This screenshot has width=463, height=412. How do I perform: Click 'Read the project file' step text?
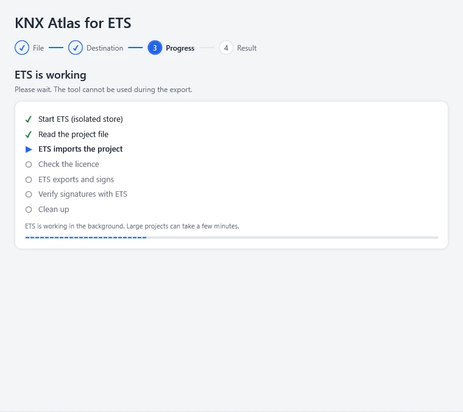pyautogui.click(x=73, y=134)
